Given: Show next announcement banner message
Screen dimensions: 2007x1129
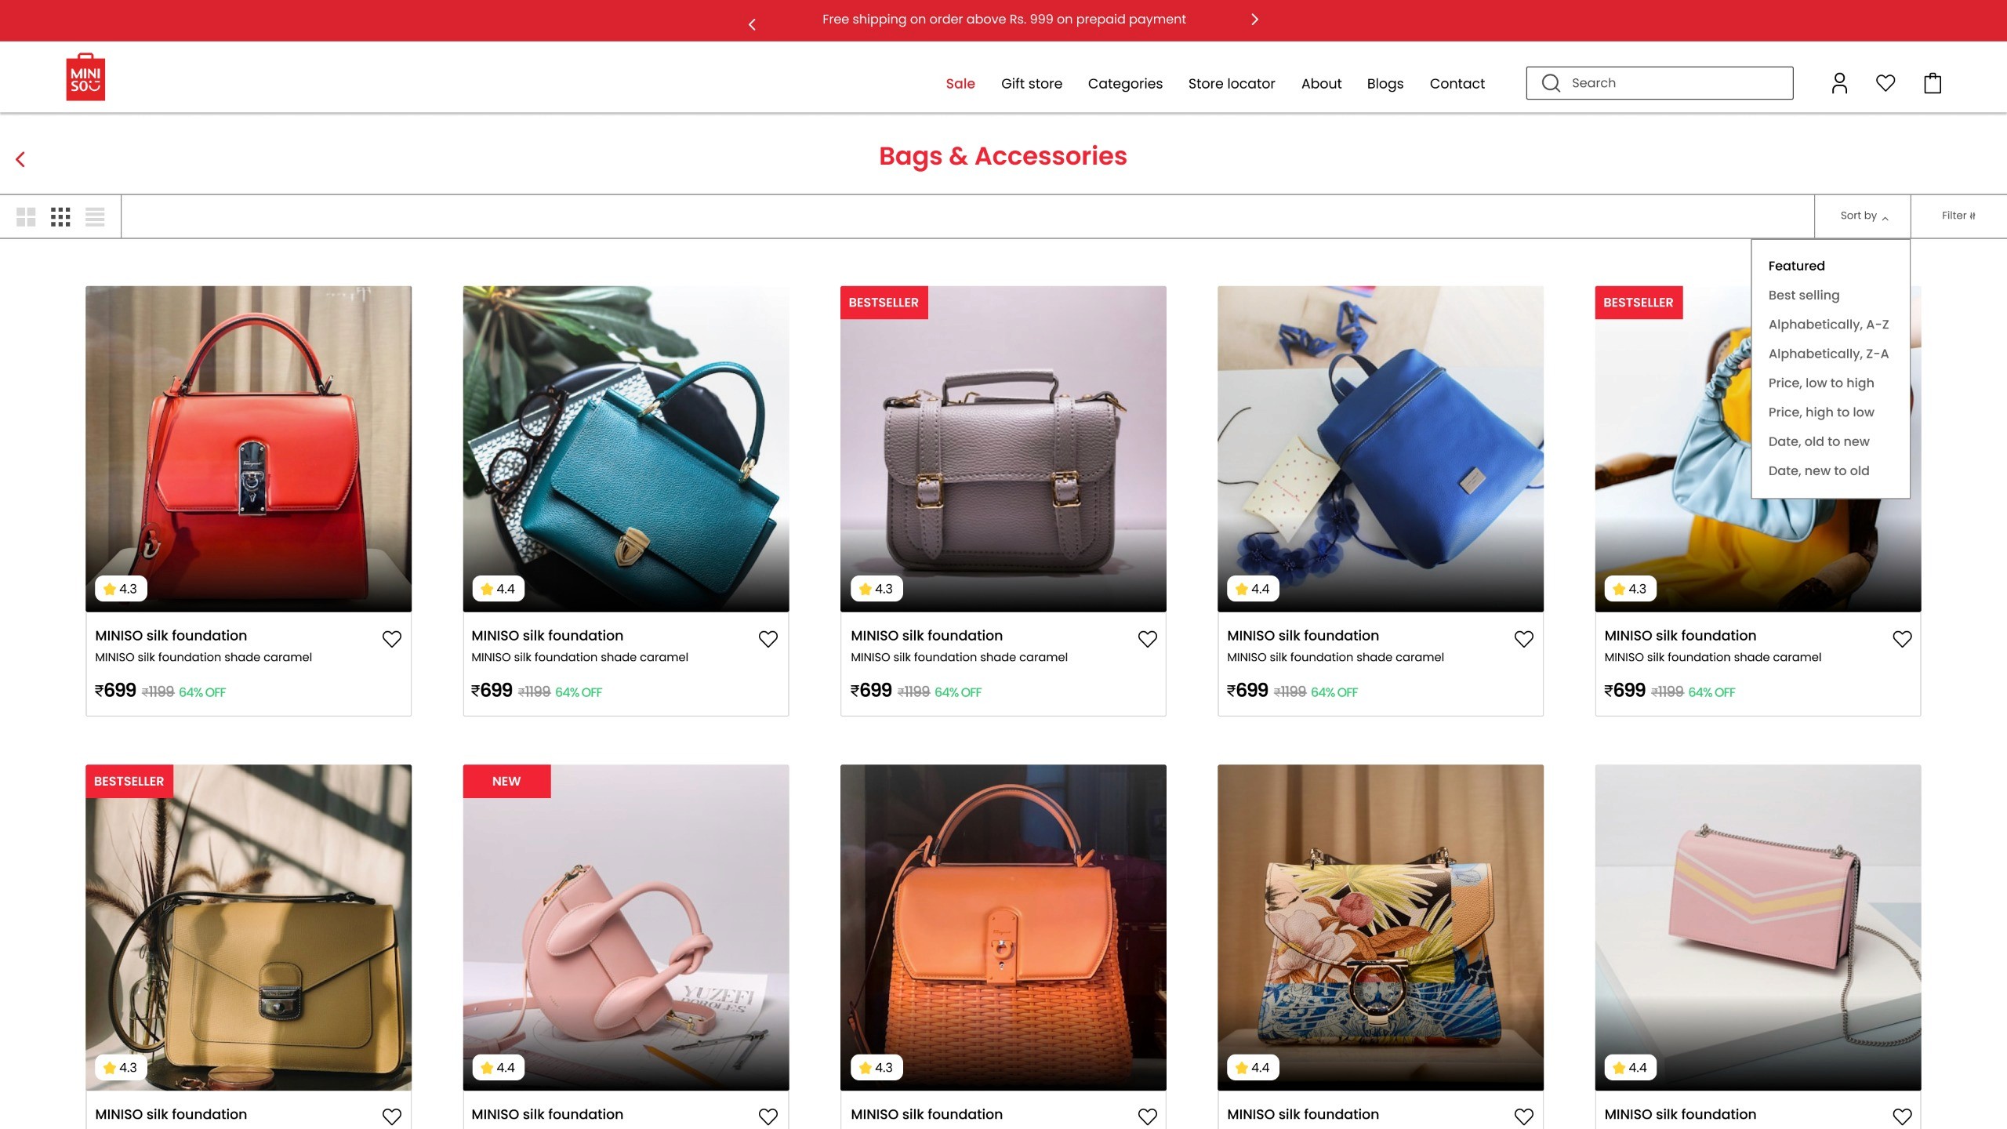Looking at the screenshot, I should pyautogui.click(x=1254, y=20).
